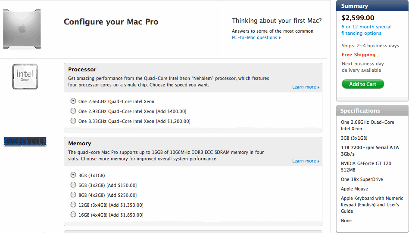
Task: Open Learn more link in Memory section
Action: pyautogui.click(x=306, y=161)
